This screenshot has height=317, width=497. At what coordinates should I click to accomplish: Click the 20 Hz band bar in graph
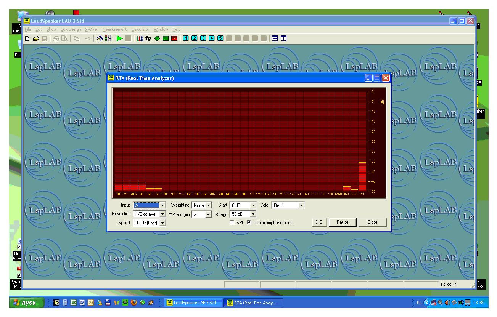(x=118, y=187)
